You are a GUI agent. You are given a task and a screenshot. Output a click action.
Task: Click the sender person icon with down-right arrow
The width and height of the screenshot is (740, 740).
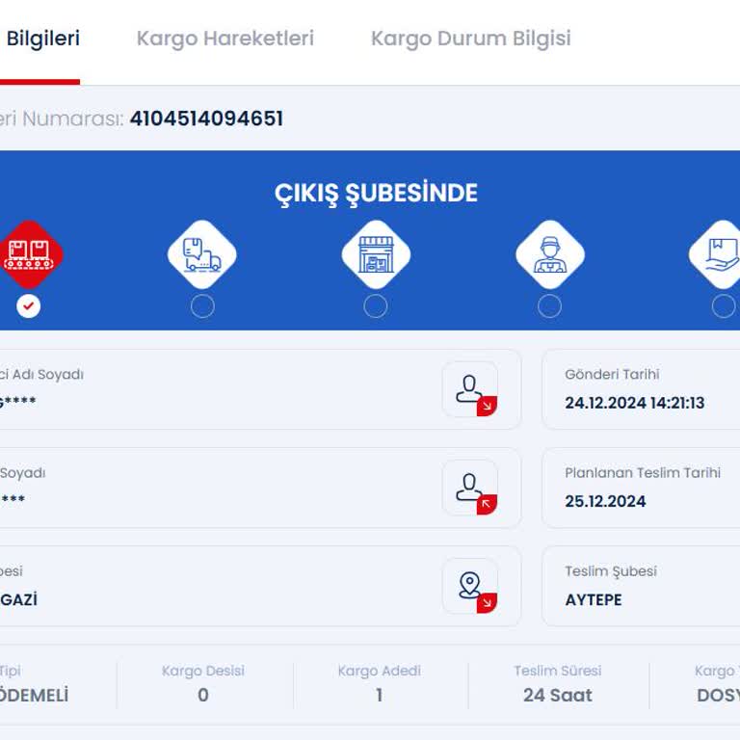[470, 390]
